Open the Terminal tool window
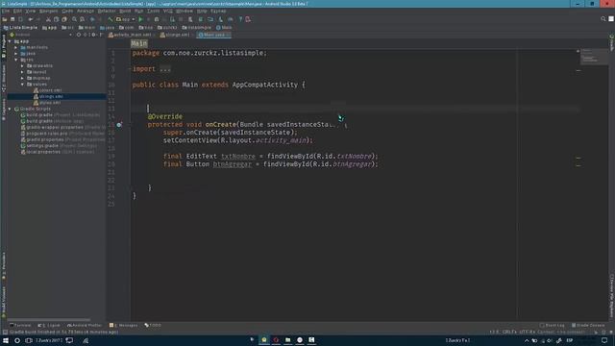The width and height of the screenshot is (615, 346). point(20,325)
